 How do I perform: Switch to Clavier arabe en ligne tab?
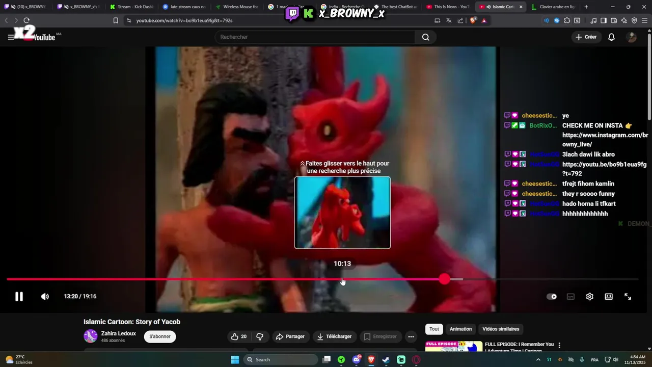553,7
